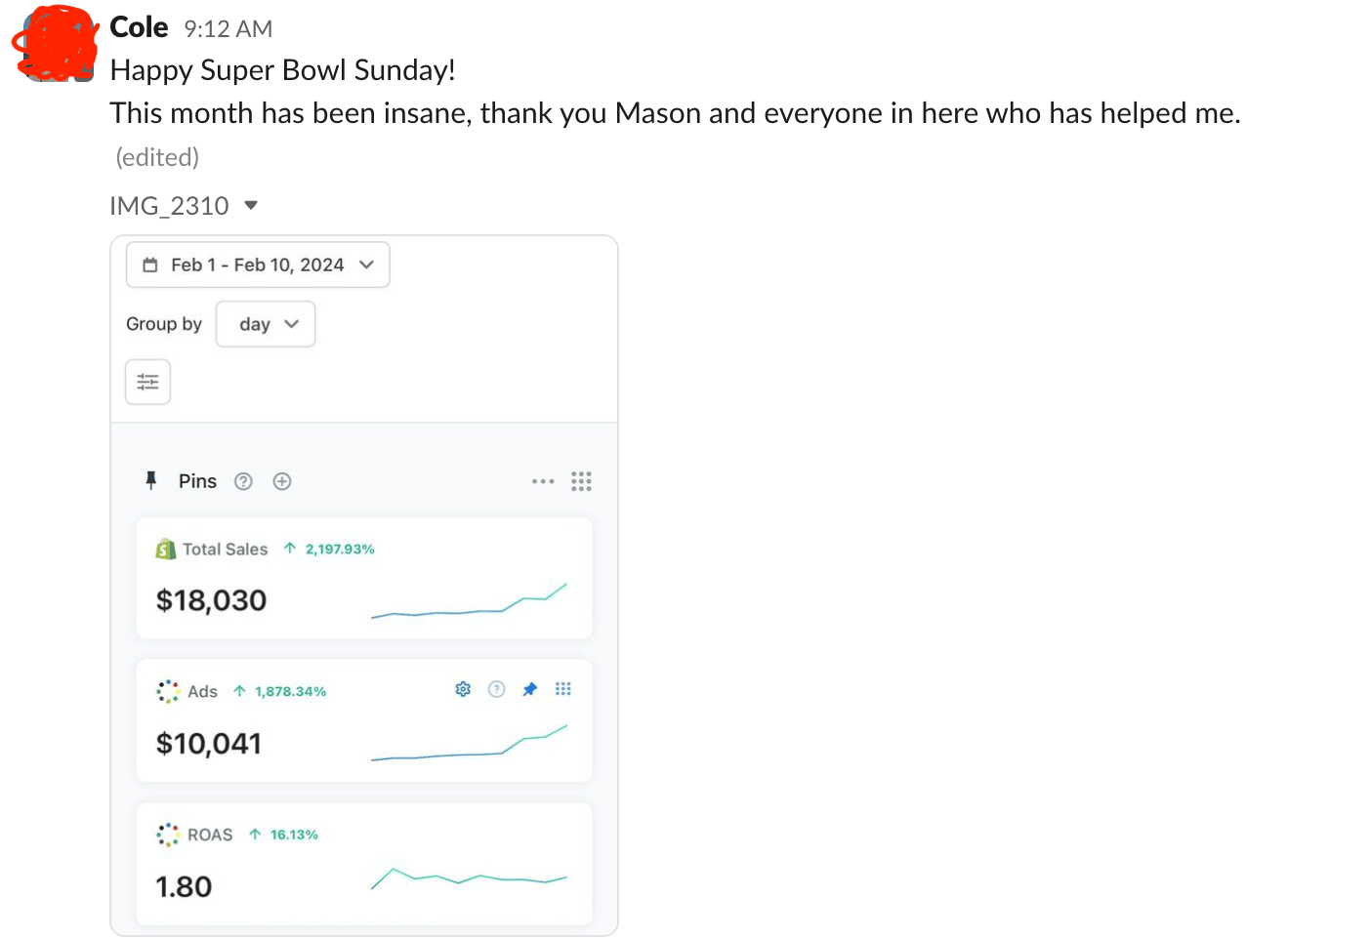Open Ads card settings gear
Screen dimensions: 1371x939
point(463,689)
